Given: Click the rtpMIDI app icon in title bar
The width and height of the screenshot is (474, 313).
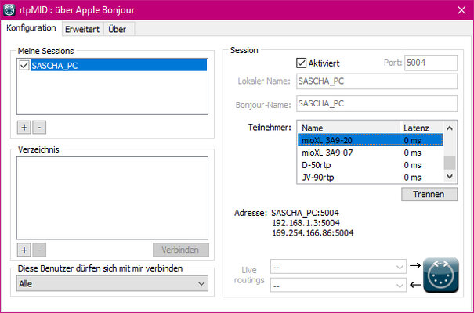Looking at the screenshot, I should pos(9,9).
